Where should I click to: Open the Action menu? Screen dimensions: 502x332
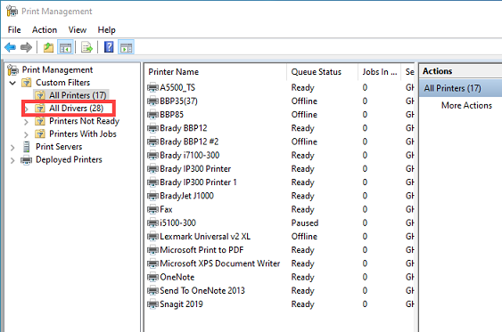(45, 30)
